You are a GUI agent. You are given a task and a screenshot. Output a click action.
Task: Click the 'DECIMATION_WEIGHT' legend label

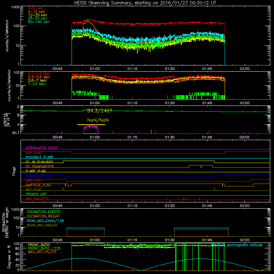click(43, 216)
